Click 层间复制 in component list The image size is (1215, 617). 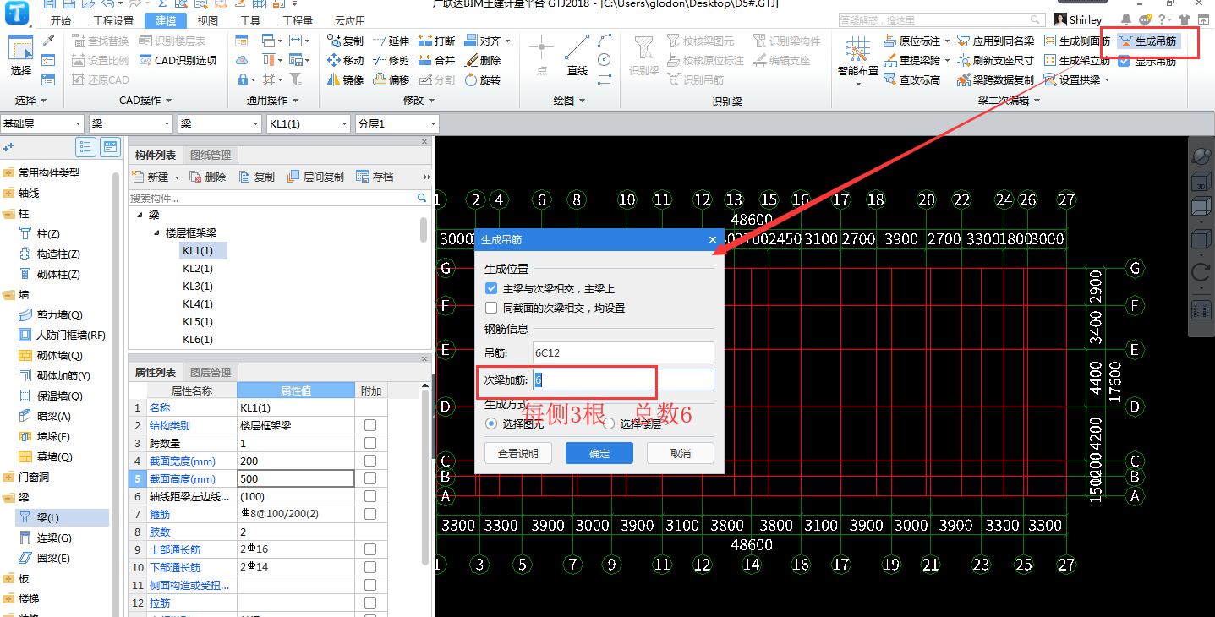[315, 177]
